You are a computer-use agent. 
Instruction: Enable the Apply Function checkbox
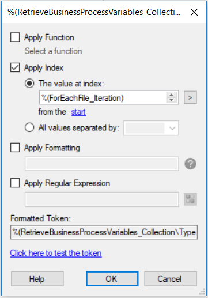click(15, 37)
